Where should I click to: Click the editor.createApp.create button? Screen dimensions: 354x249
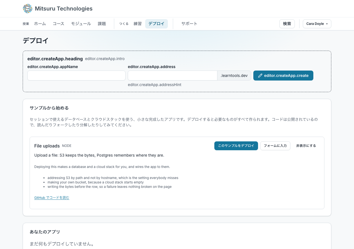[x=283, y=76]
